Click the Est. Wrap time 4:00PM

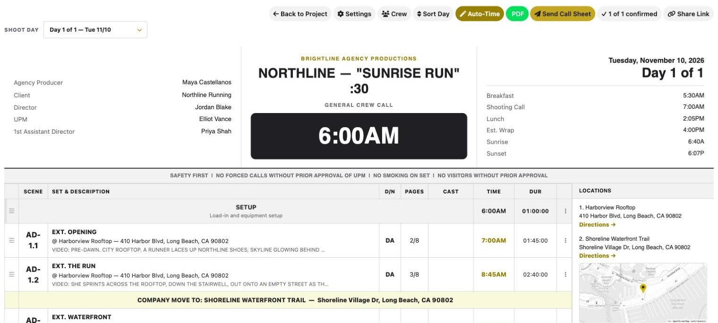tap(693, 130)
